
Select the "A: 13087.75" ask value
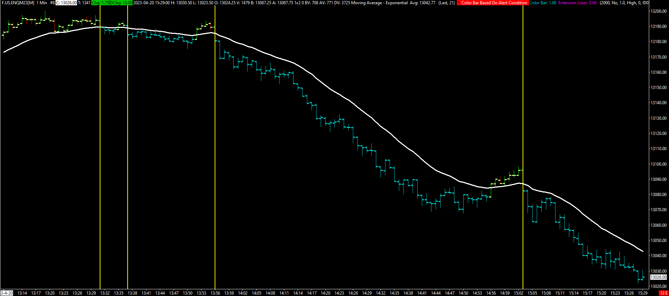(283, 3)
